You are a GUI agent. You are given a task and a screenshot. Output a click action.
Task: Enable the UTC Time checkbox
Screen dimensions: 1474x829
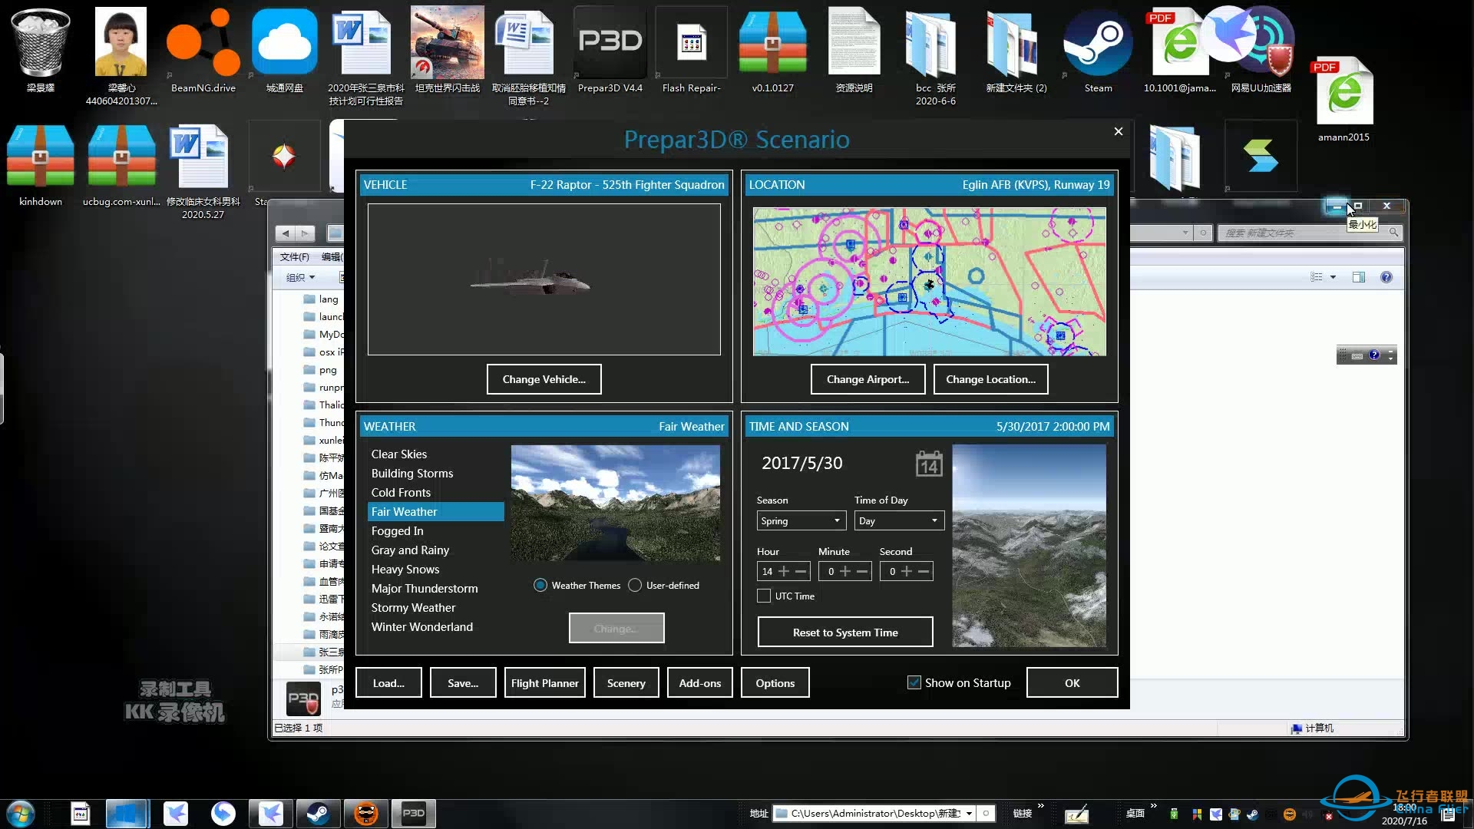(x=764, y=596)
